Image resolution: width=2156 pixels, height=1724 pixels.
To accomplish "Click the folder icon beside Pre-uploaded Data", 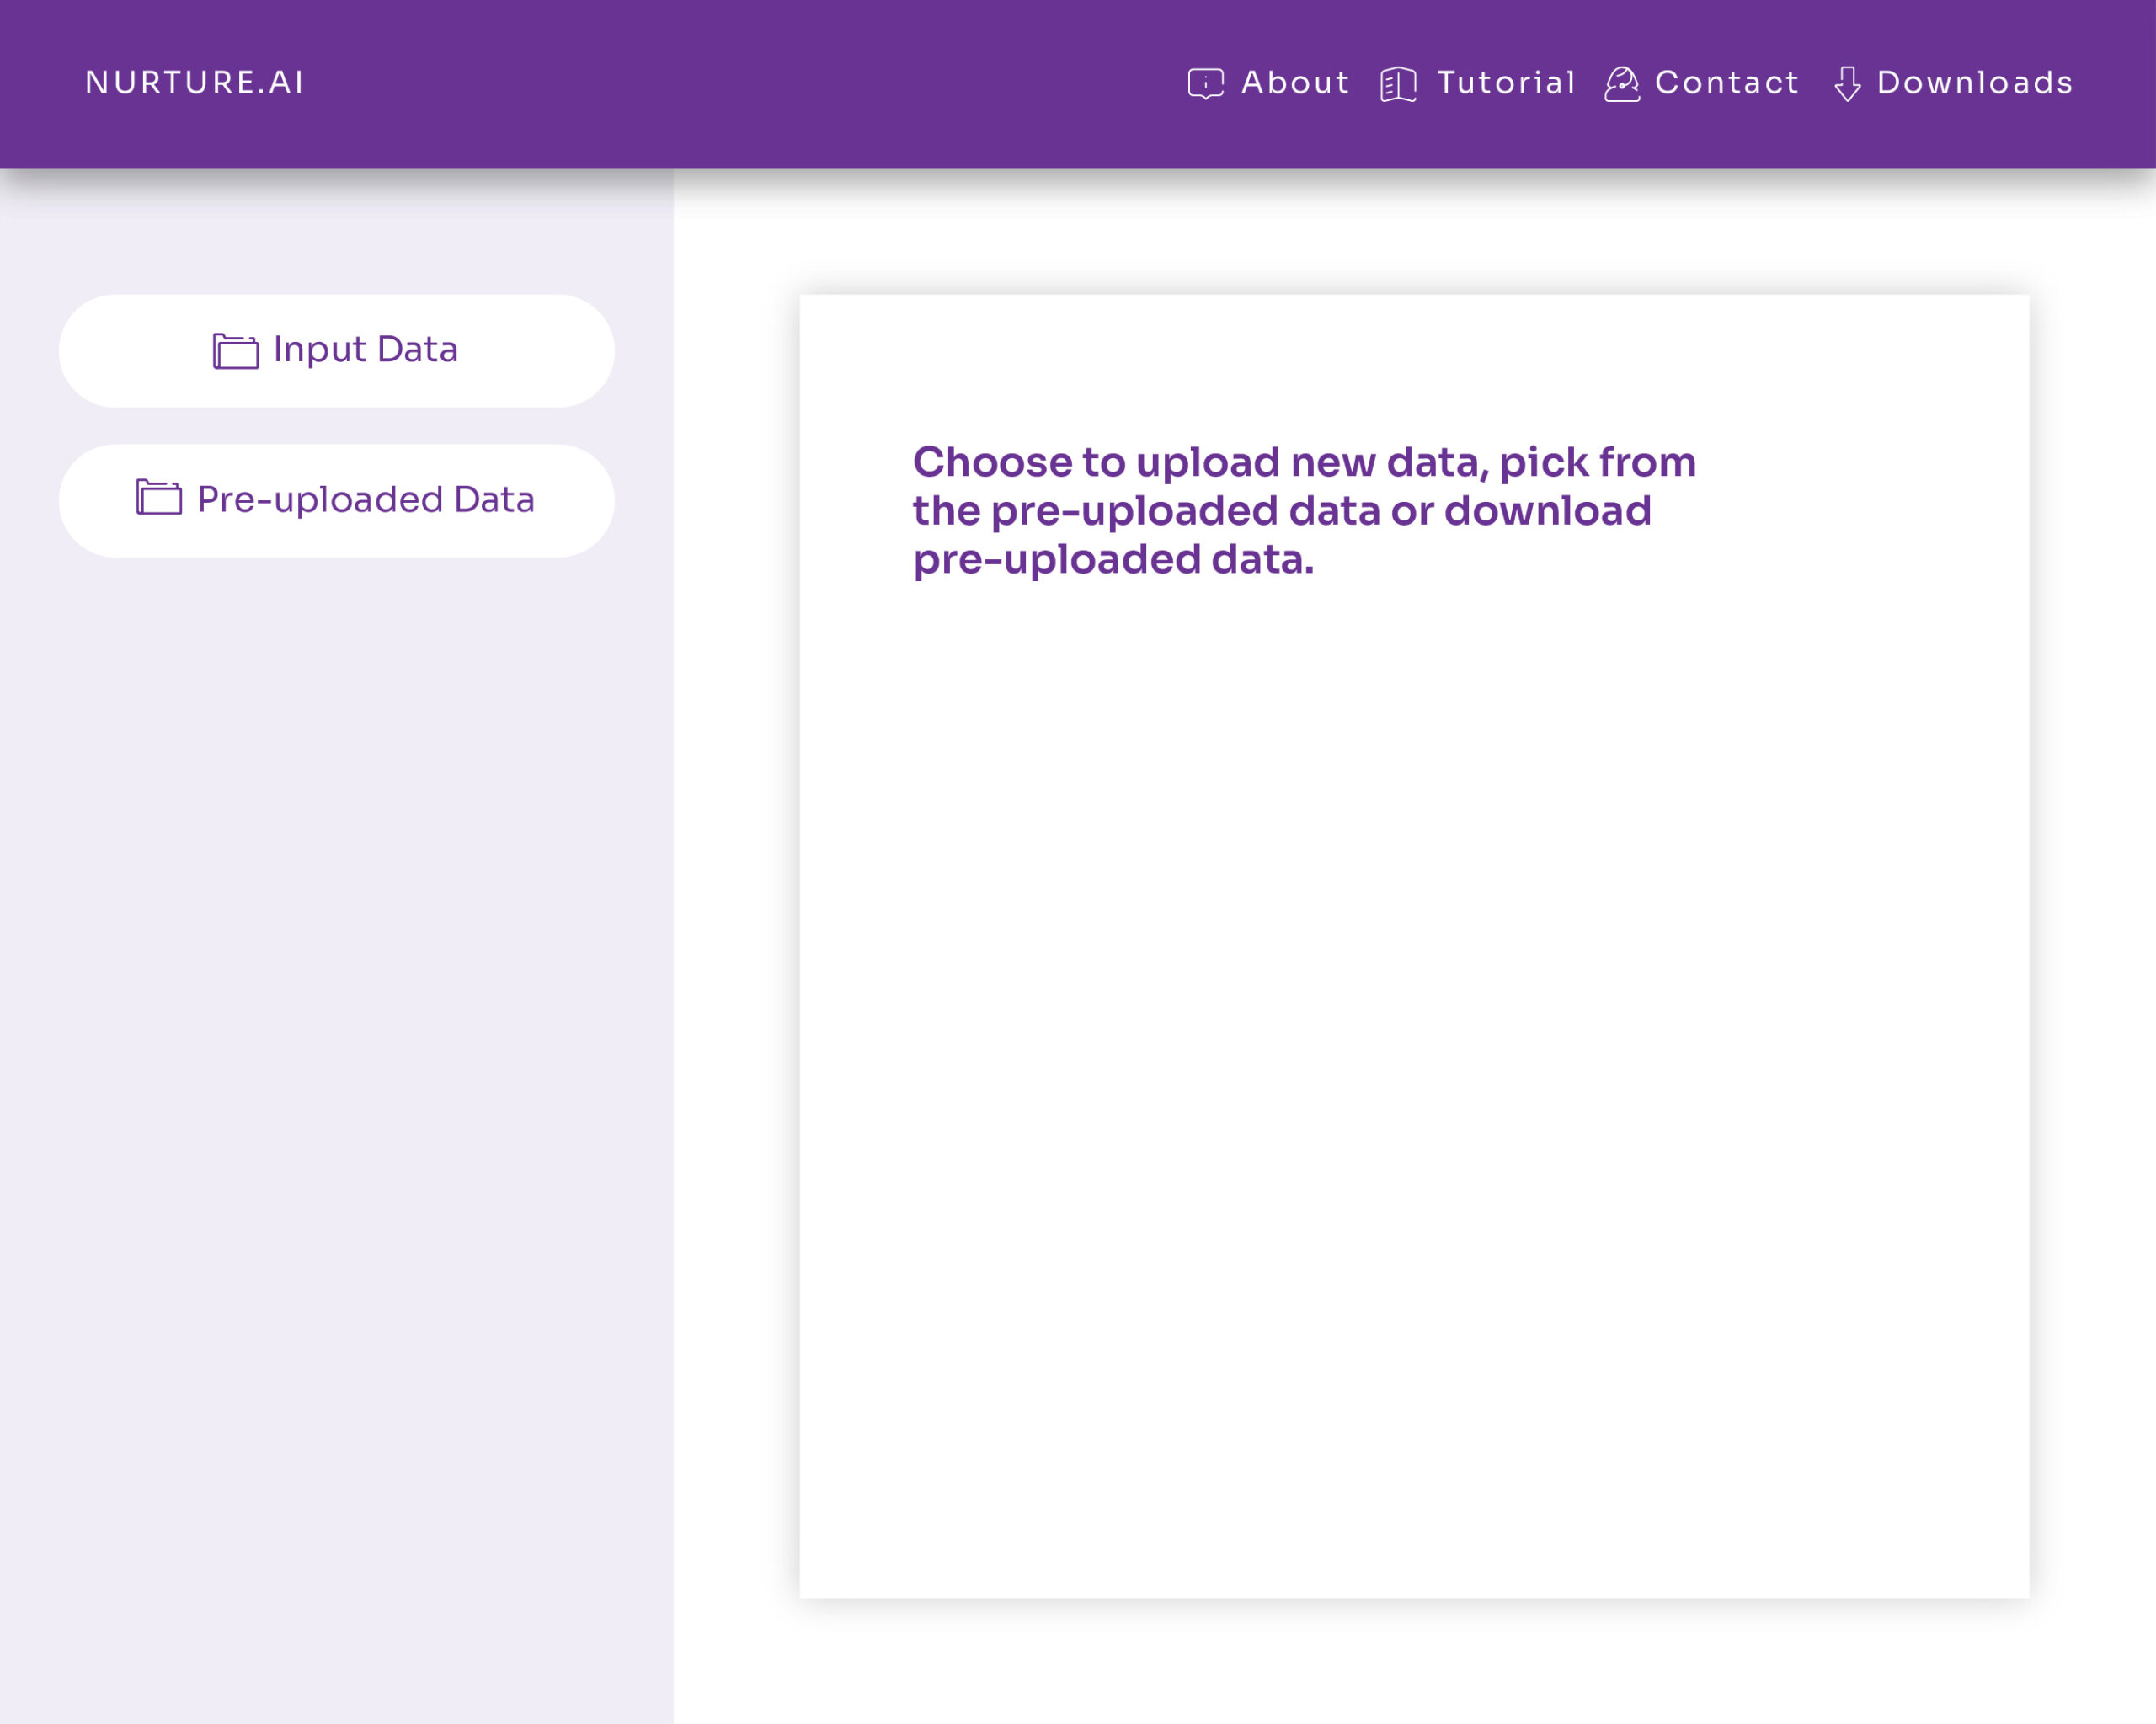I will coord(159,497).
